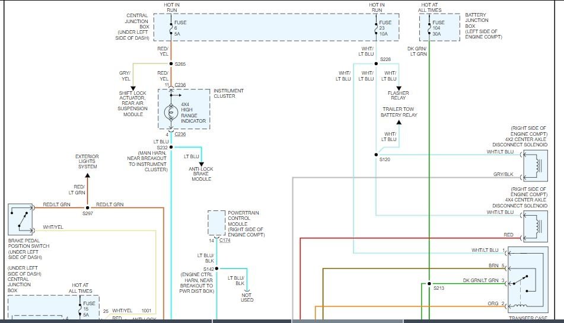Click the 'DK GRN/LT GRN 3' wire label
This screenshot has height=323, width=564.
tap(484, 280)
